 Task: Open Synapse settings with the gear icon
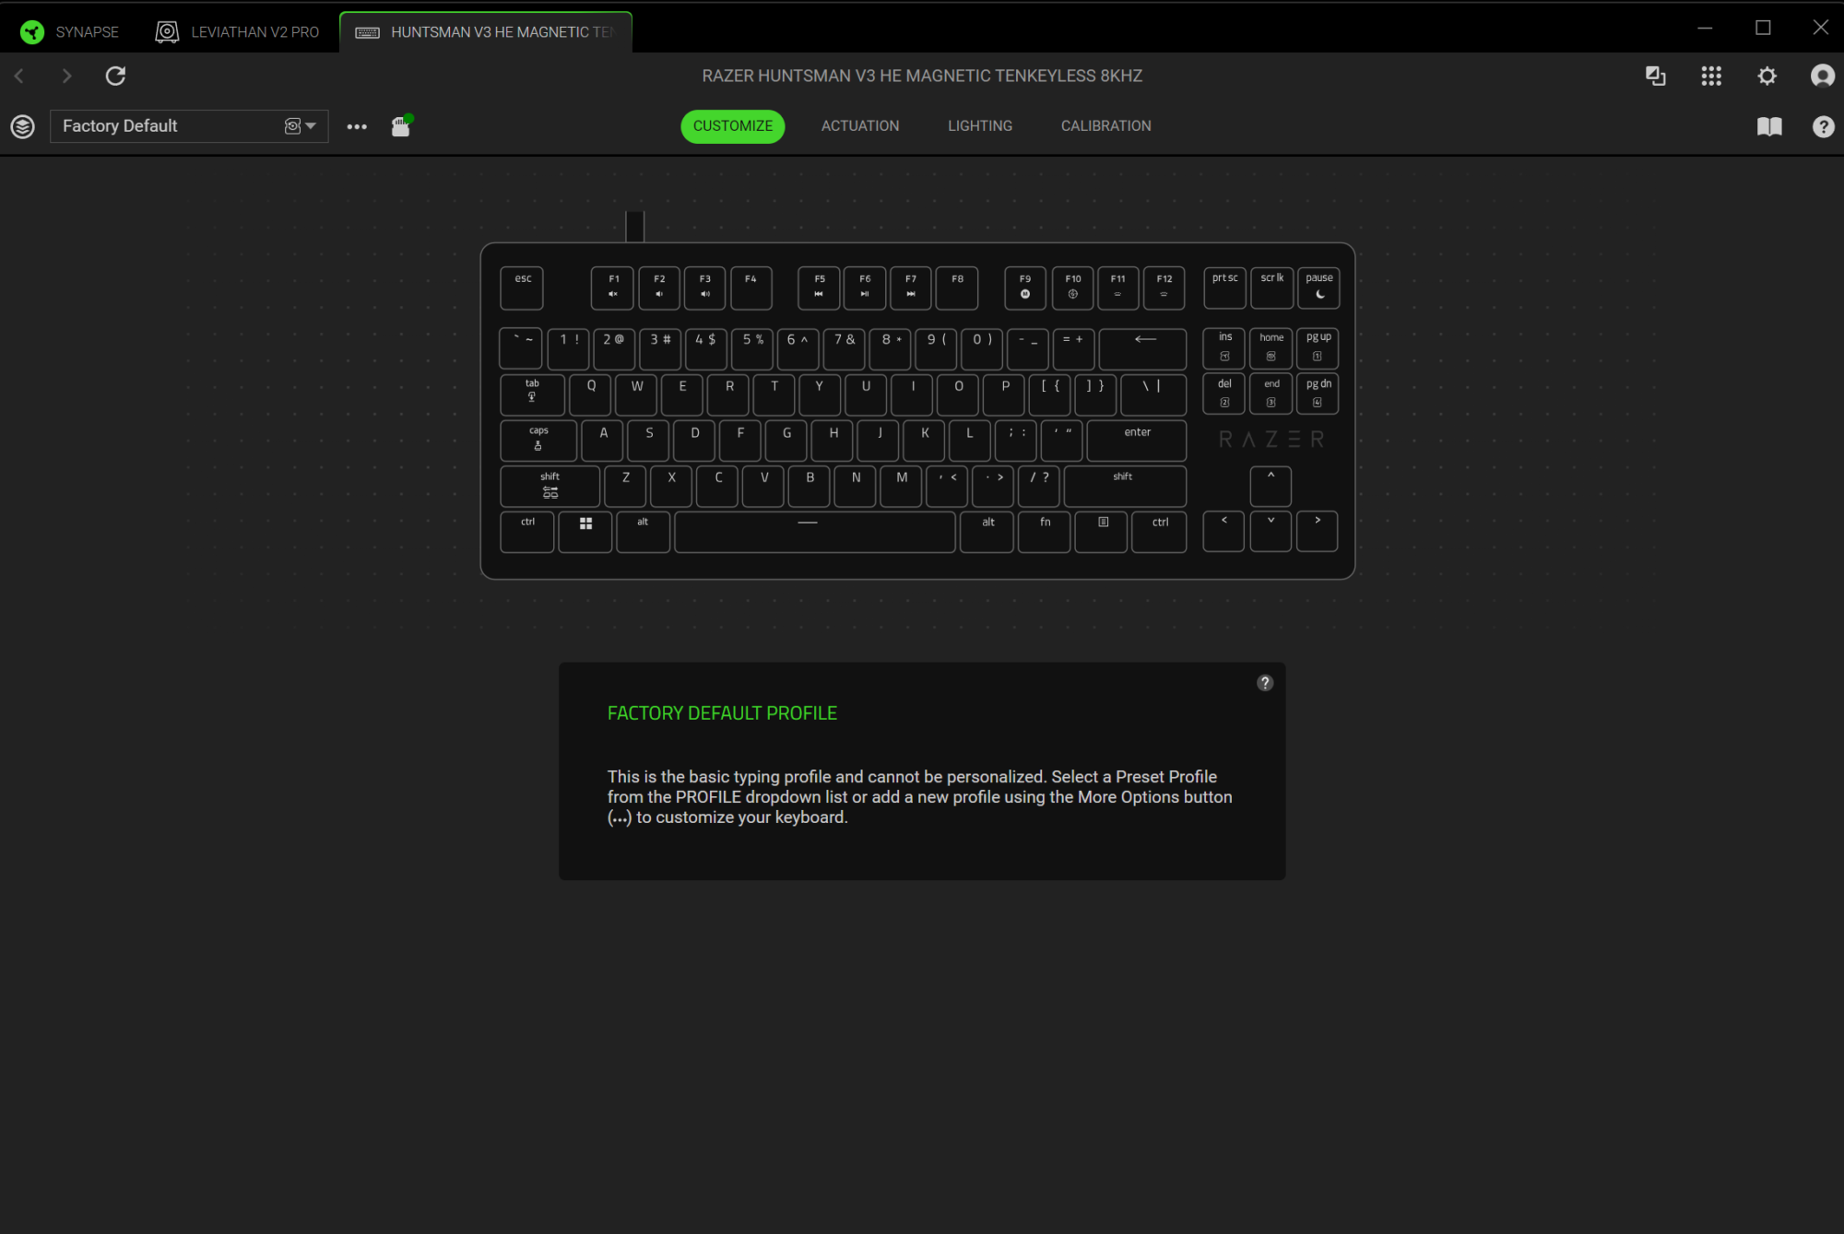click(1767, 76)
